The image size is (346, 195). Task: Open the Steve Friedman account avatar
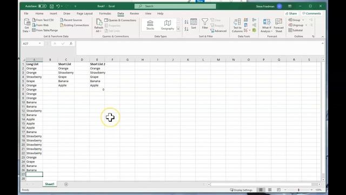(x=280, y=6)
